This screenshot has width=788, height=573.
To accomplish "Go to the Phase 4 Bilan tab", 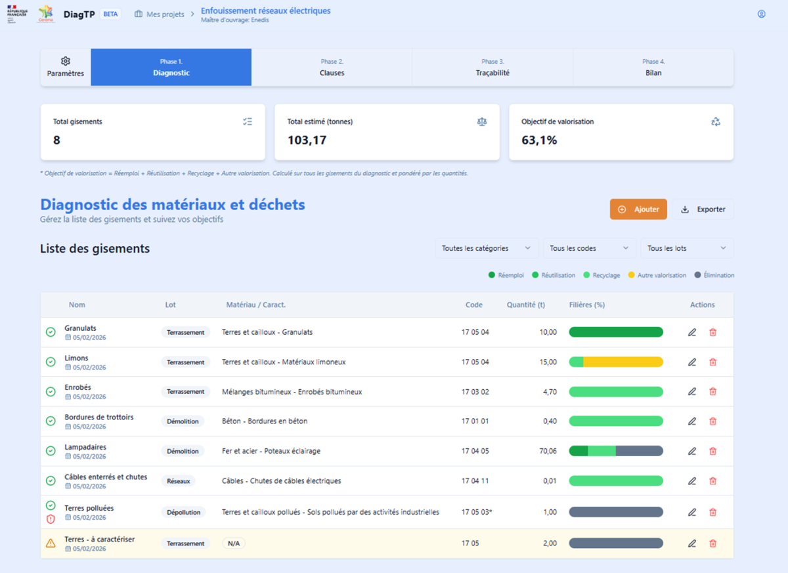I will pyautogui.click(x=653, y=68).
